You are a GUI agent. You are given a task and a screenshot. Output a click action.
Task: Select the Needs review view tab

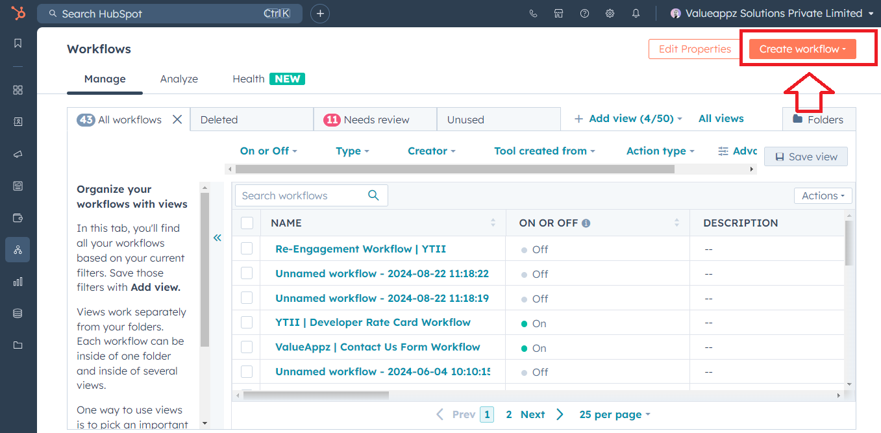point(375,119)
